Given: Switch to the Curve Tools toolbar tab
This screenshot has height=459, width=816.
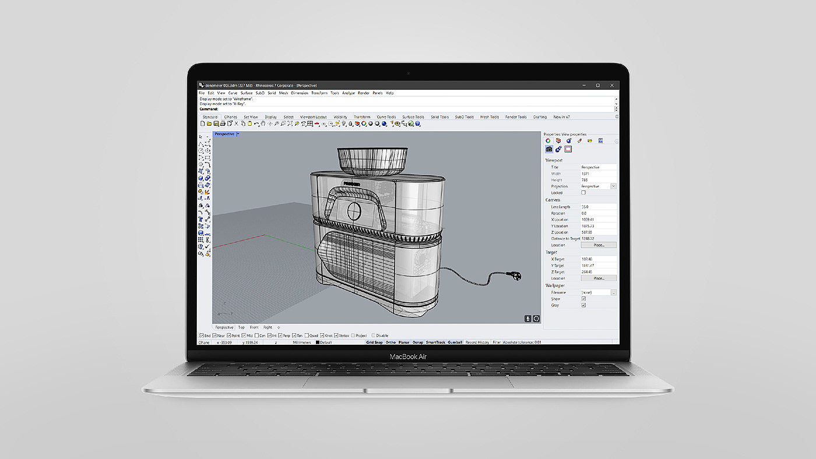Looking at the screenshot, I should pos(386,117).
